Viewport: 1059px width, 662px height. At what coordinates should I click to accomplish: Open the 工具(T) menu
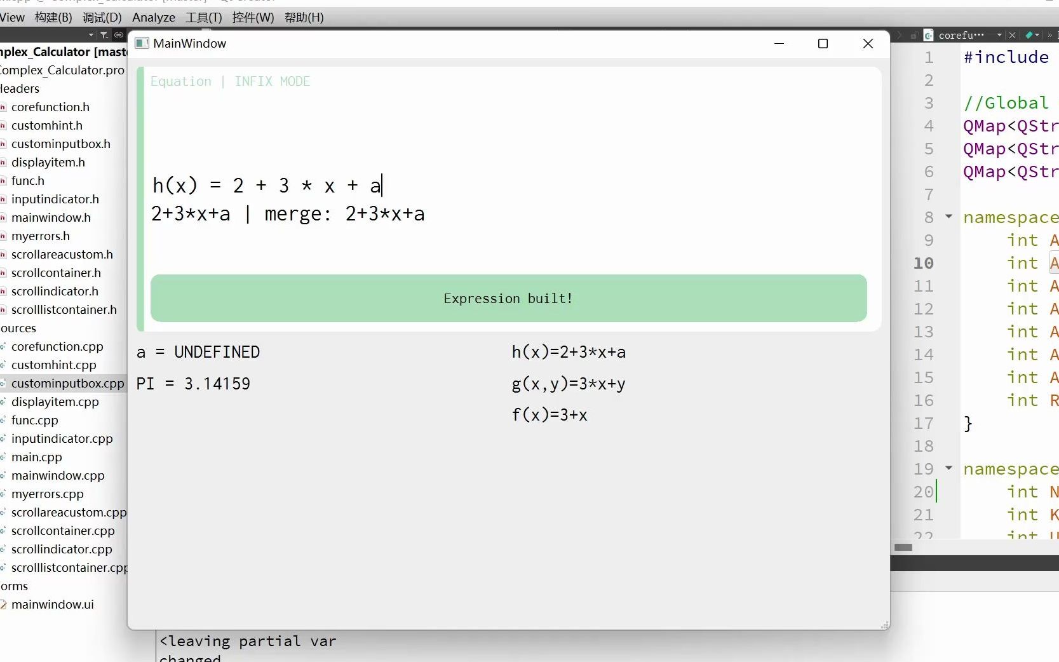pyautogui.click(x=202, y=17)
